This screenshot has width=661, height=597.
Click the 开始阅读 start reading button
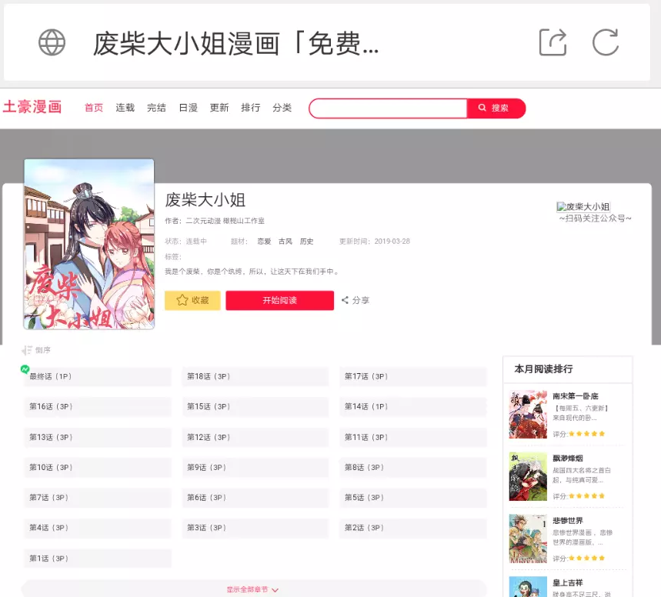coord(279,300)
